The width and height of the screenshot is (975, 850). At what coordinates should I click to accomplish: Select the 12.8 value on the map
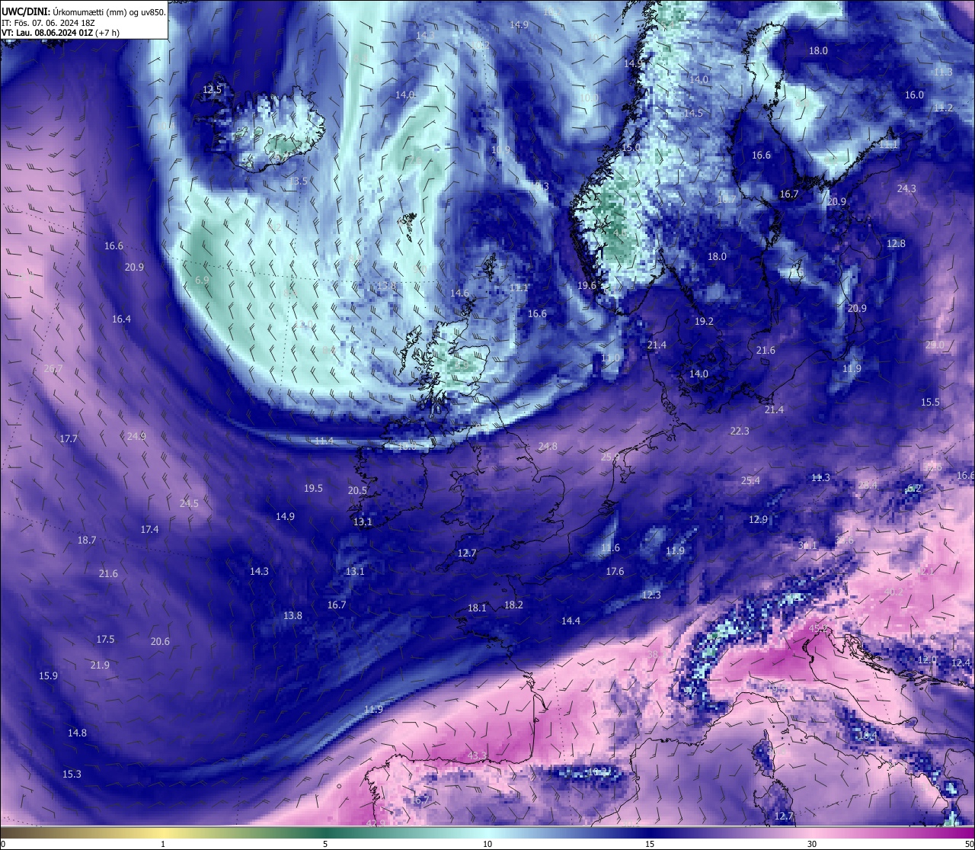click(896, 243)
